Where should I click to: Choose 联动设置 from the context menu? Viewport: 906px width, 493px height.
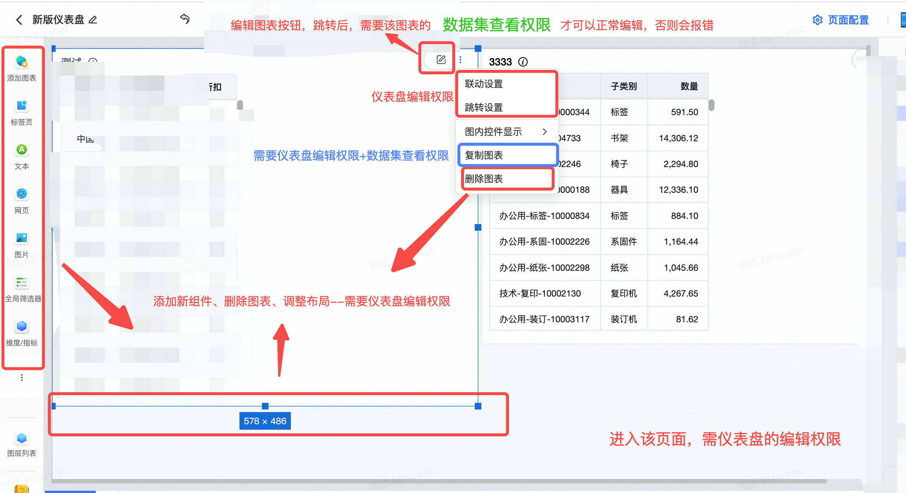[x=484, y=84]
